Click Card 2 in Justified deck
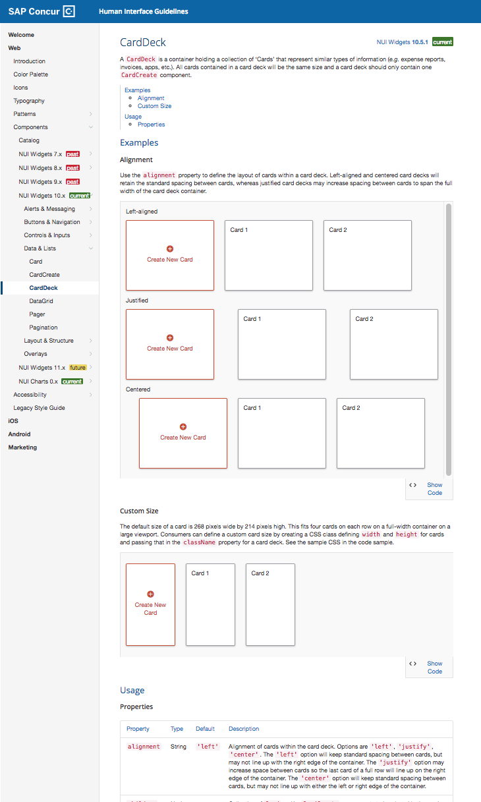 [x=394, y=344]
